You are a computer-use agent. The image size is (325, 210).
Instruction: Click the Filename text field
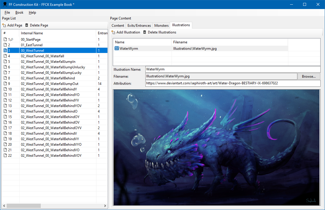pyautogui.click(x=221, y=76)
